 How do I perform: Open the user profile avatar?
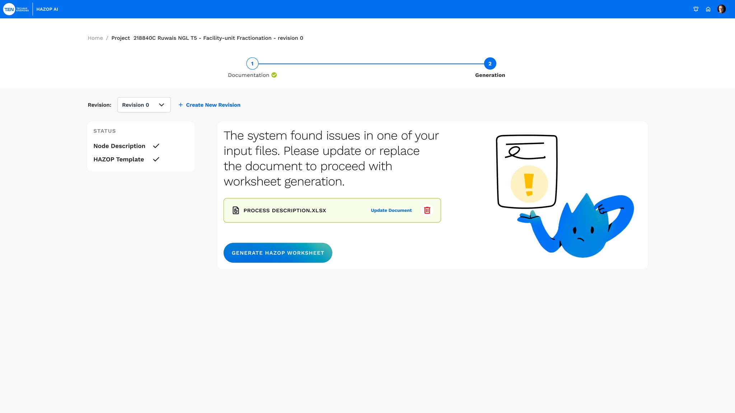721,9
